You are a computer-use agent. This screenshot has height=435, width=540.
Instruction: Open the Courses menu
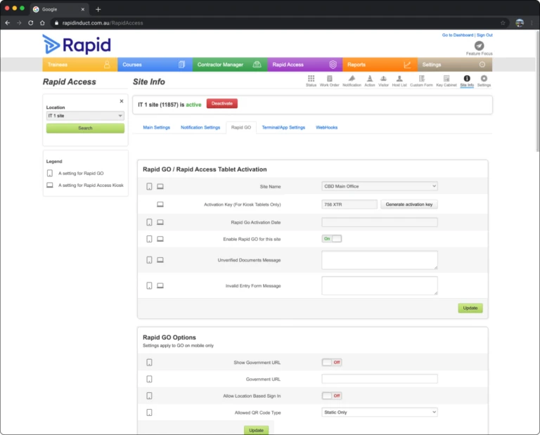(x=155, y=65)
